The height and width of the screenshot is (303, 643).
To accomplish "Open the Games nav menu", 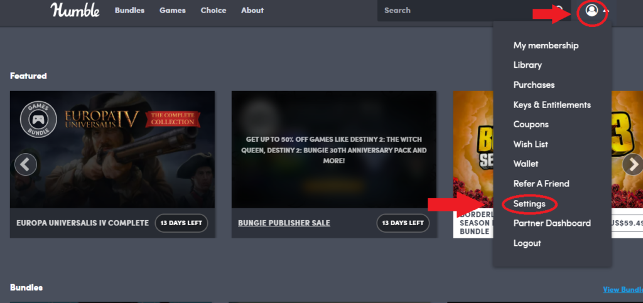I will coord(173,10).
